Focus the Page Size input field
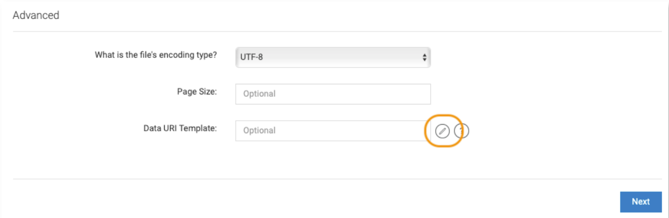Viewport: 669px width, 218px height. pyautogui.click(x=332, y=94)
